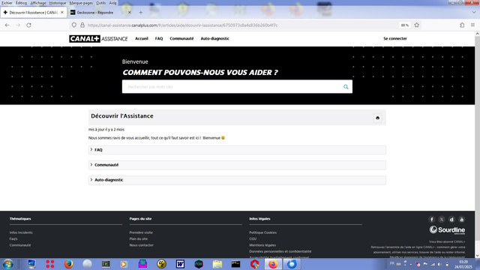Open the list-all-tabs dropdown arrow
This screenshot has height=270, width=480.
click(x=474, y=13)
